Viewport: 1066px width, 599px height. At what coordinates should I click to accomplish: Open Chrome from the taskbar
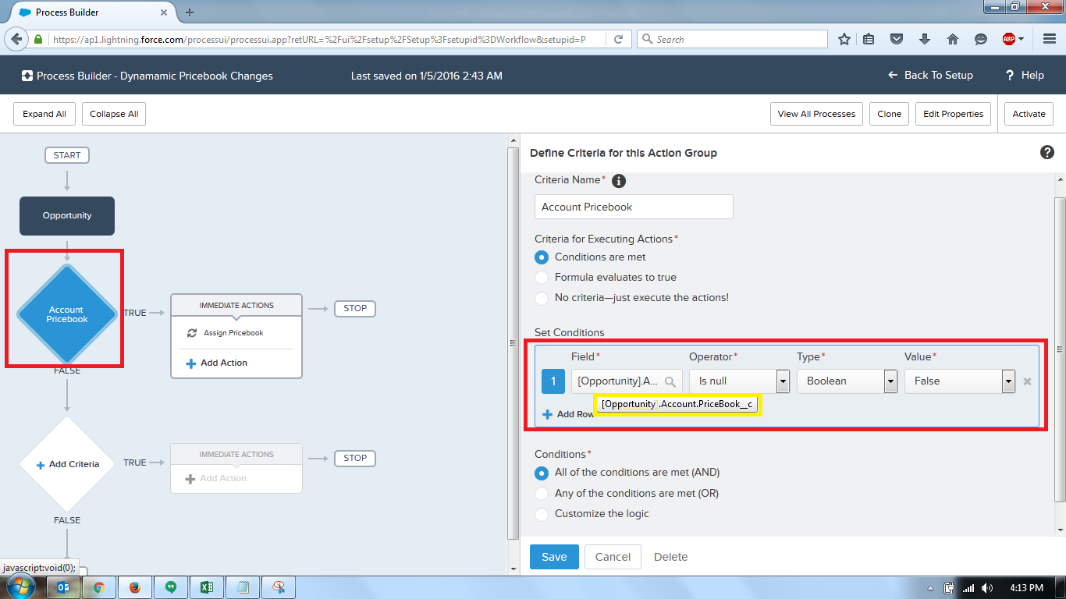pos(99,587)
